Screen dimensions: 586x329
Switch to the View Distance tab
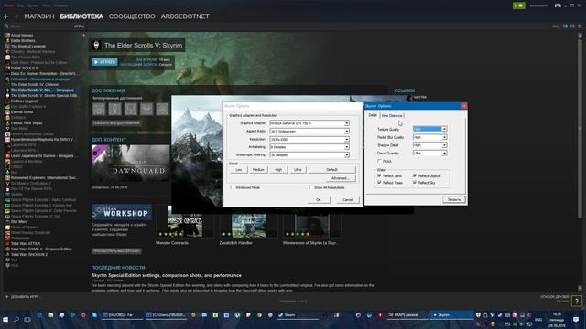[x=392, y=116]
